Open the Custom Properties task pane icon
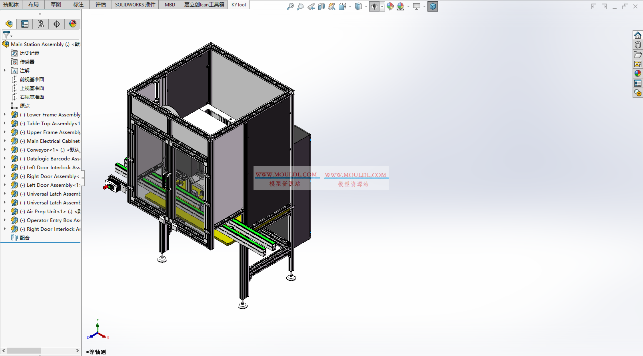 (x=638, y=83)
